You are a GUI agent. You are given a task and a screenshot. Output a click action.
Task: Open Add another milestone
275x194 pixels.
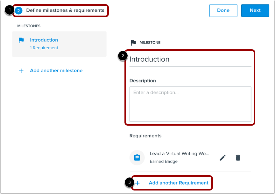pyautogui.click(x=56, y=70)
